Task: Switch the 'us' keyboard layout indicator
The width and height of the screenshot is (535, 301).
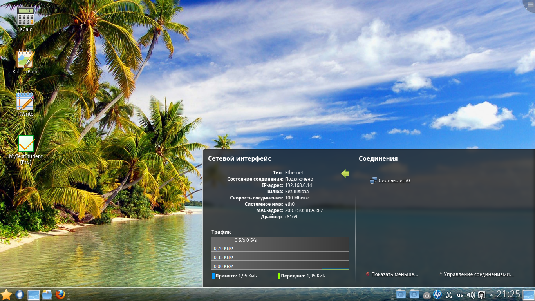Action: [460, 295]
